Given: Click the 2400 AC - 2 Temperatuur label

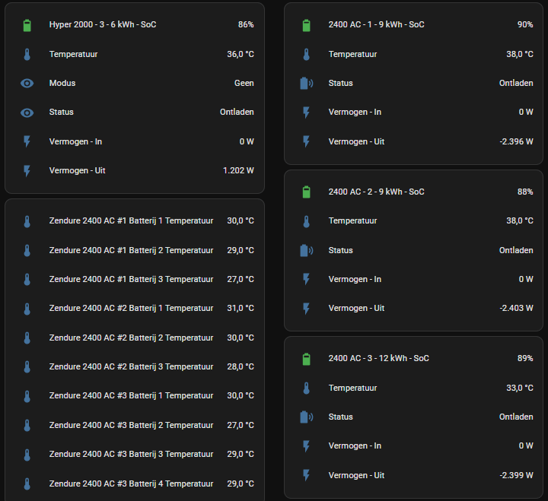Looking at the screenshot, I should 352,220.
